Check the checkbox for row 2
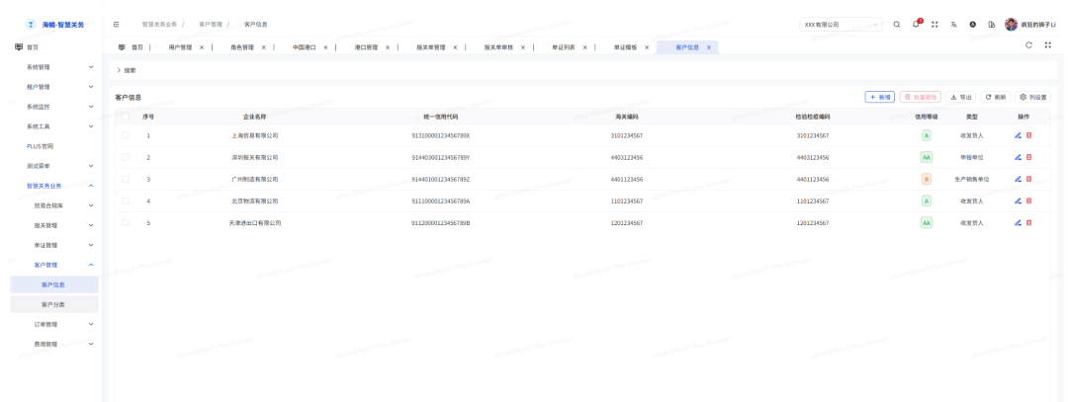1068x402 pixels. [x=126, y=157]
